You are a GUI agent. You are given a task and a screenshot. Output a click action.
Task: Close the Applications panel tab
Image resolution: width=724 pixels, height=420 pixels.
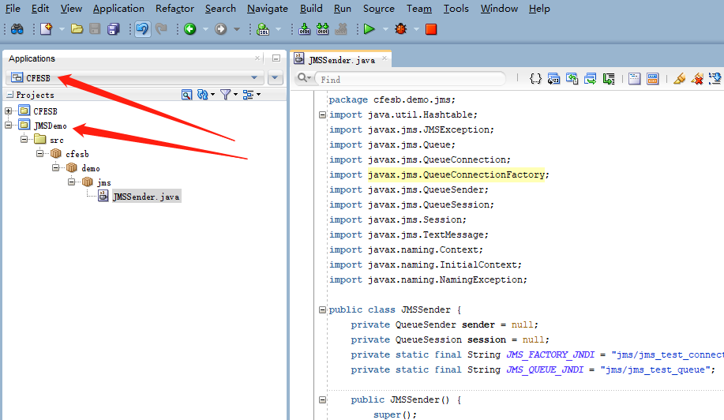click(257, 58)
